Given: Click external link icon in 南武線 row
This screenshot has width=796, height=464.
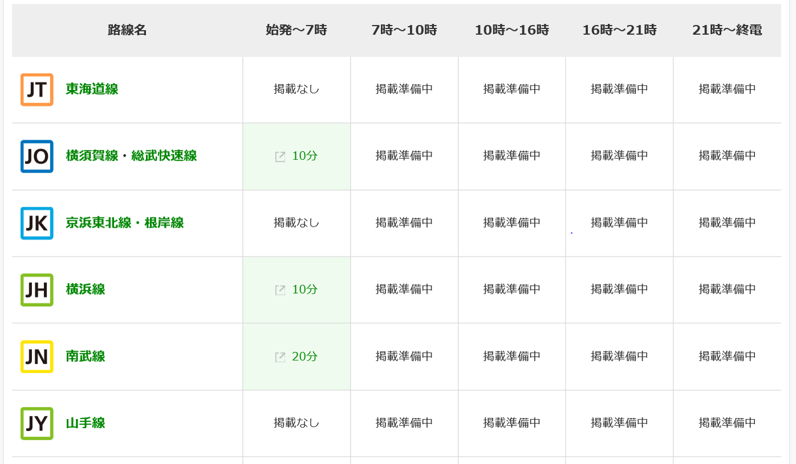Looking at the screenshot, I should [x=280, y=357].
